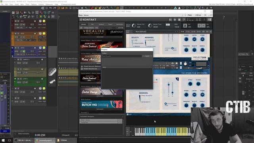Solo the GTR 3 track

point(21,79)
